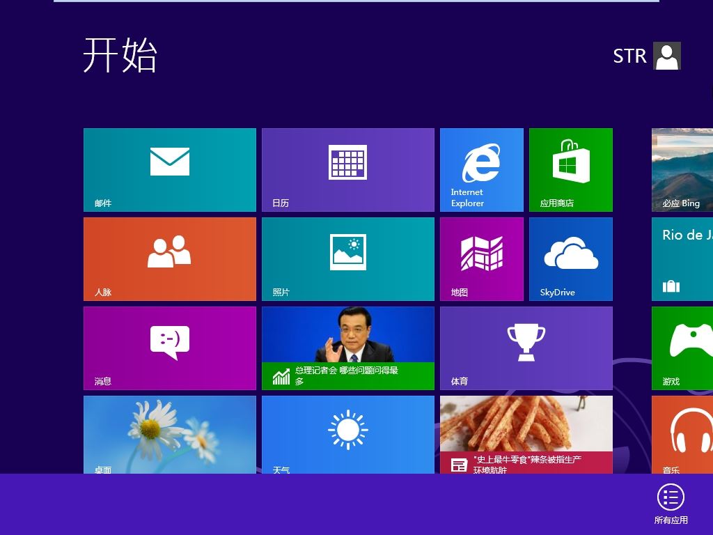
Task: Click the STR user account picture
Action: pyautogui.click(x=667, y=56)
